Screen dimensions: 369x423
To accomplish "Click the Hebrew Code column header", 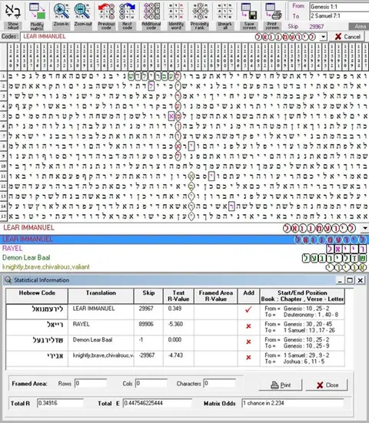I will click(37, 296).
